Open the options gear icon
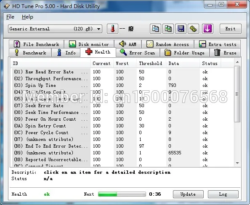Image resolution: width=250 pixels, height=205 pixels. click(x=193, y=29)
